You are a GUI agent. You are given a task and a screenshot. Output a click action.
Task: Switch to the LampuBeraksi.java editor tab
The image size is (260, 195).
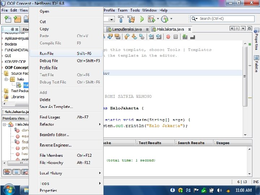coord(127,29)
